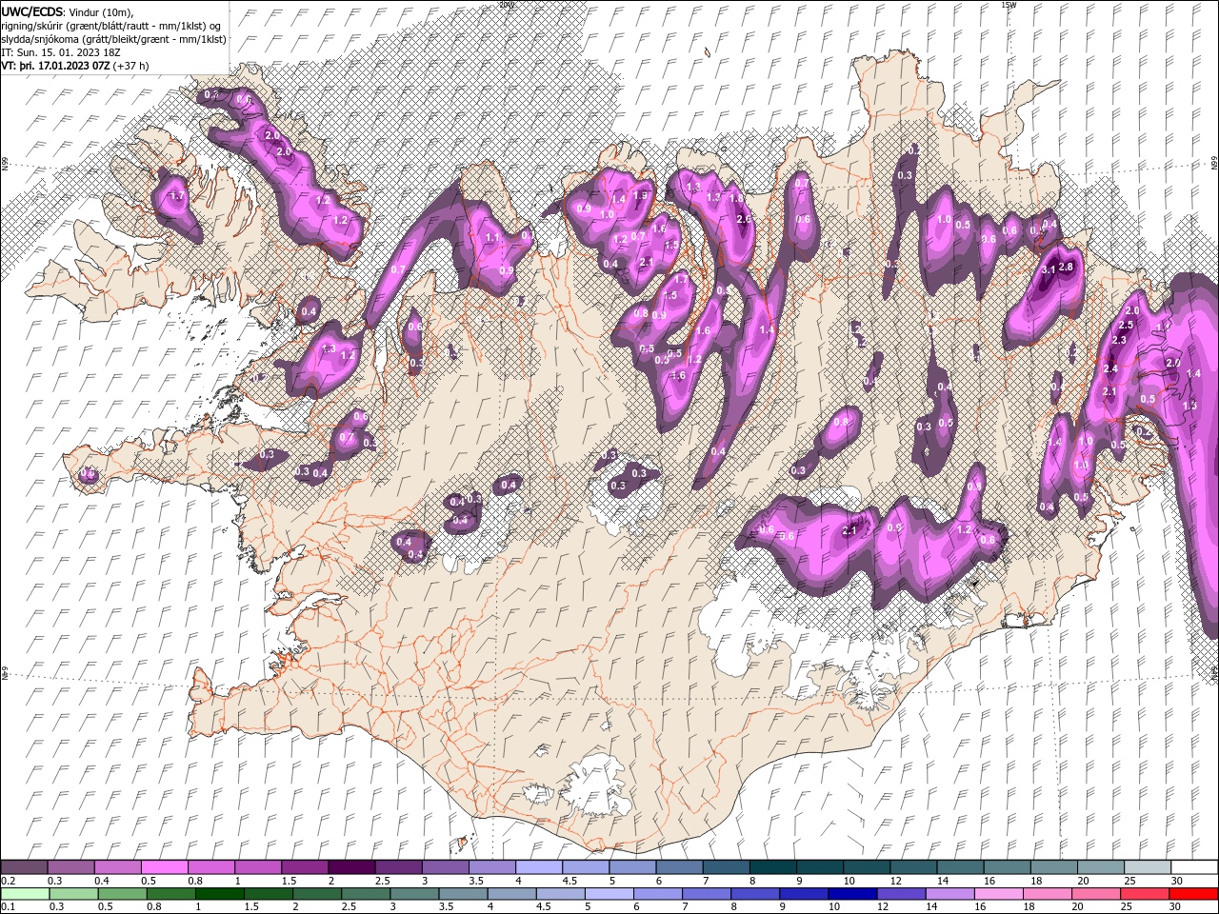1219x914 pixels.
Task: Click the white upper-legend swatch above 30
Action: (x=1193, y=867)
